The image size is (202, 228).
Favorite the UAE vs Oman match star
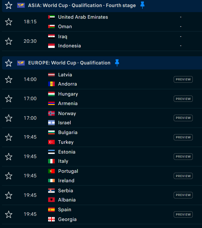click(9, 22)
